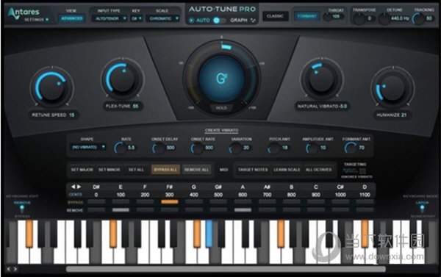Open the Key dropdown
Viewport: 441px width, 277px height.
coord(137,18)
